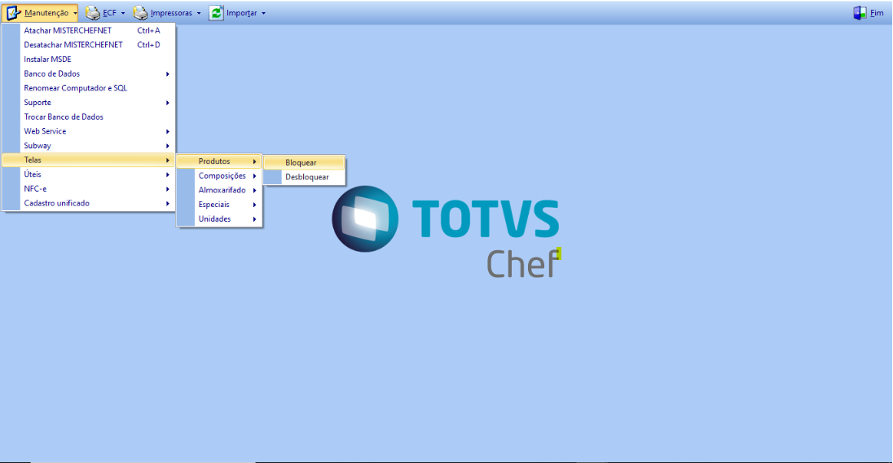Open the Almoxarifado submenu
The image size is (893, 463).
[x=219, y=190]
